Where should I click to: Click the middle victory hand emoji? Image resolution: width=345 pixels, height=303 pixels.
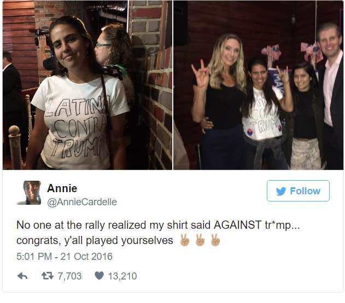coord(200,240)
